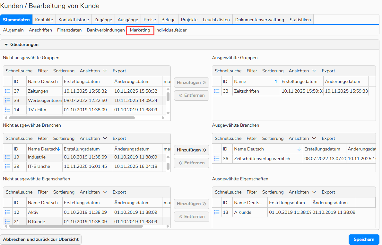
Task: Click vertical scrollbar thumb in Nicht ausgewählte Branchen
Action: click(x=168, y=166)
